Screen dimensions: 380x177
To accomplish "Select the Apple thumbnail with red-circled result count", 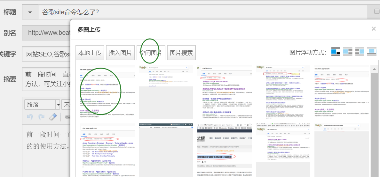I will tap(342, 92).
